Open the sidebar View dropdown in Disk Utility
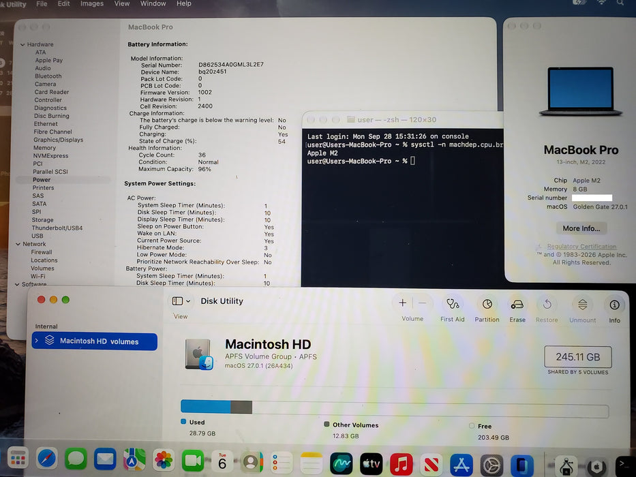 coord(181,301)
